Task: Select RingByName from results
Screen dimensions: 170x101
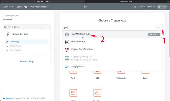Action: pyautogui.click(x=112, y=67)
